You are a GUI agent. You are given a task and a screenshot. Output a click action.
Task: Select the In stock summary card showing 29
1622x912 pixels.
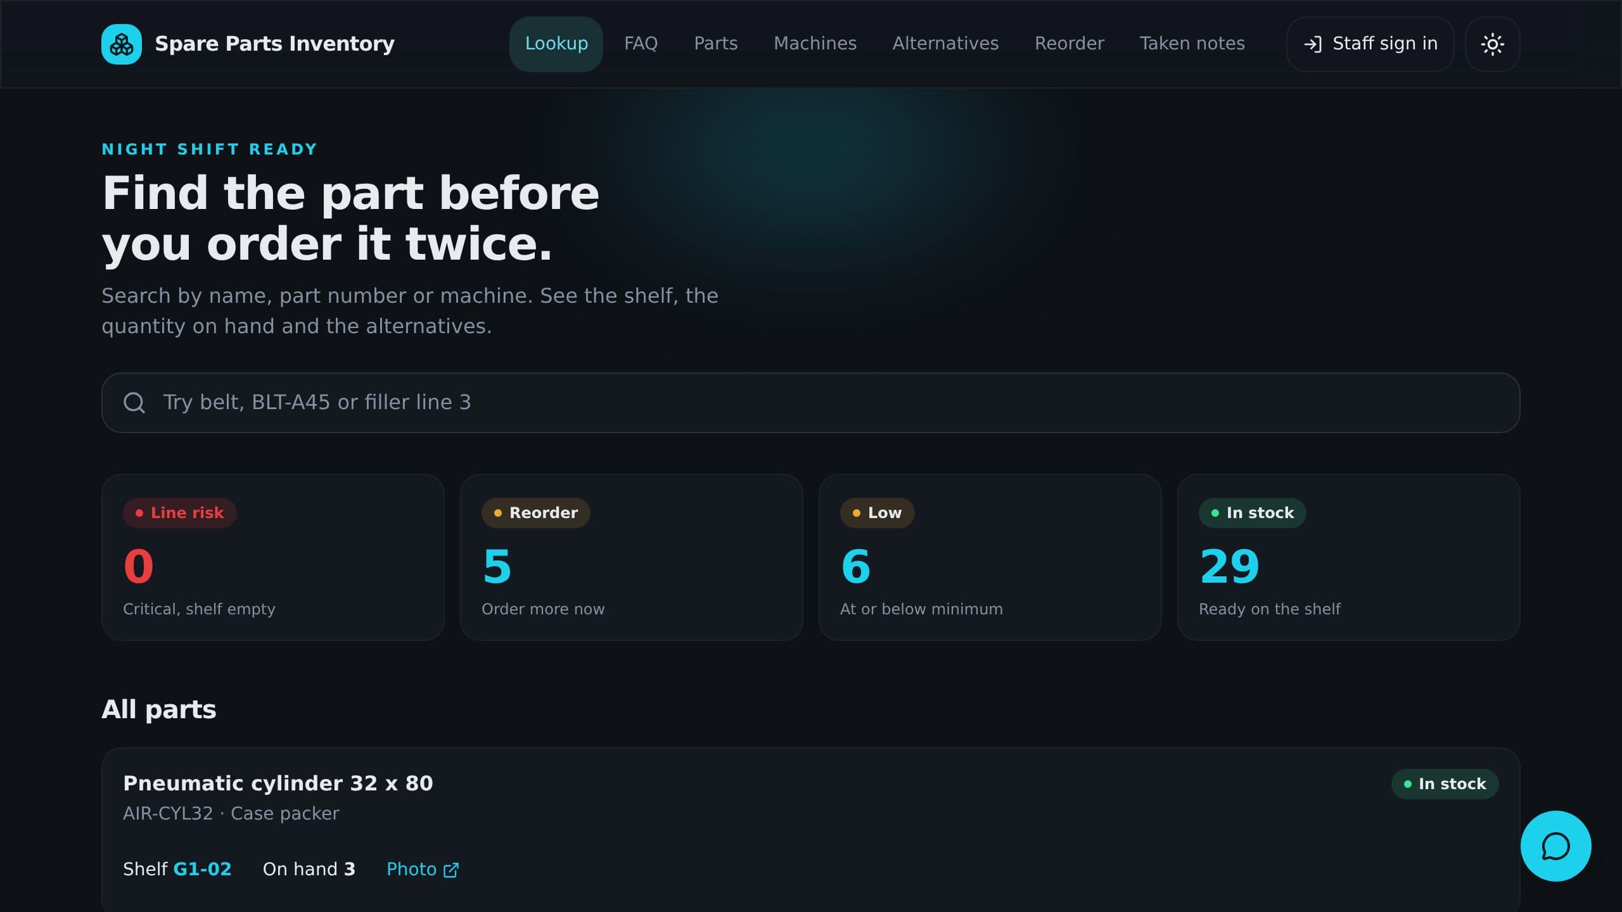coord(1348,557)
